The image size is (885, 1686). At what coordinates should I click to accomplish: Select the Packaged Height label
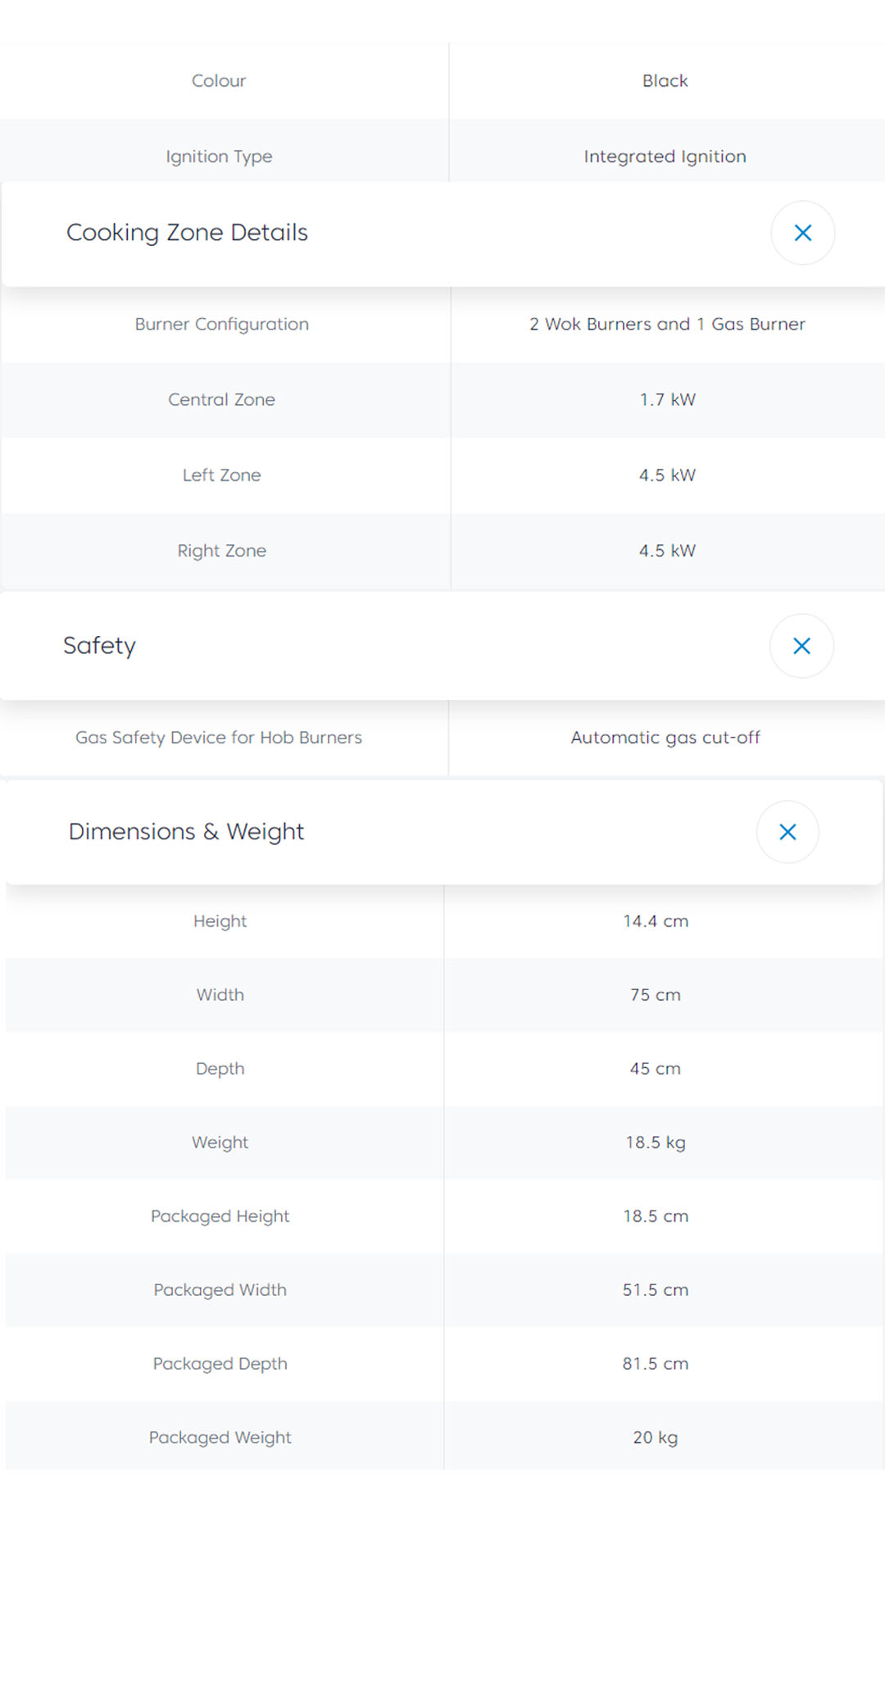coord(220,1216)
